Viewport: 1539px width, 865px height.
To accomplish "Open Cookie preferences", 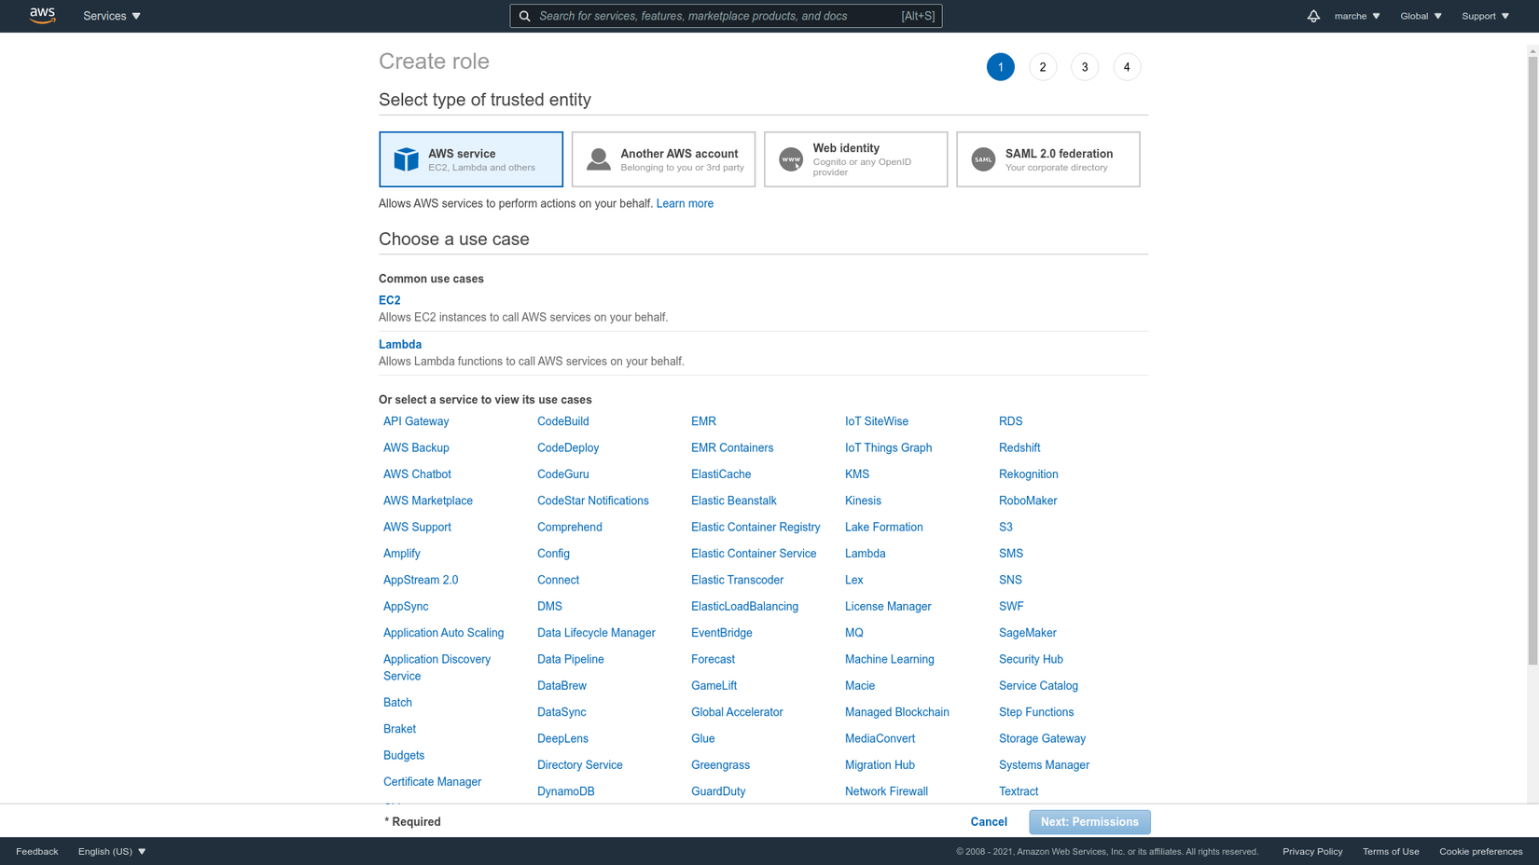I will point(1481,851).
